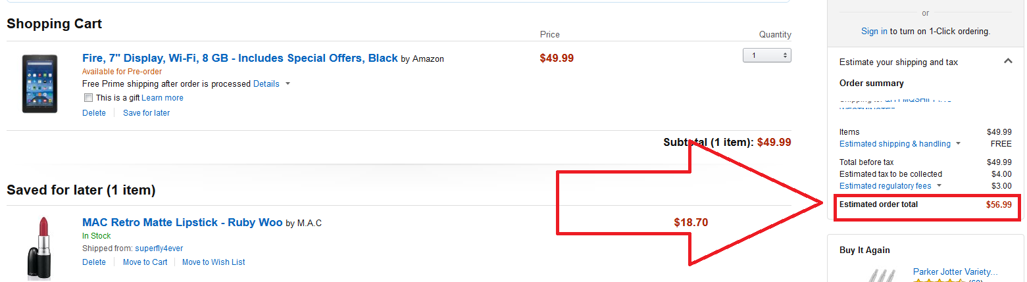This screenshot has height=282, width=1027.
Task: Collapse the Estimate your shipping and tax panel
Action: click(x=1007, y=61)
